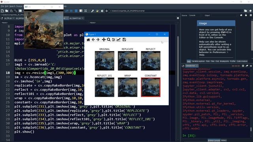This screenshot has height=142, width=253.
Task: Click the Home icon in Help pane
Action: 241,15
